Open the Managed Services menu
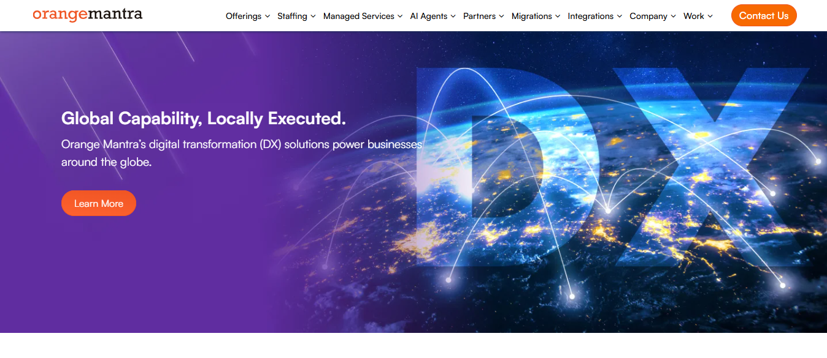The width and height of the screenshot is (827, 358). 359,17
